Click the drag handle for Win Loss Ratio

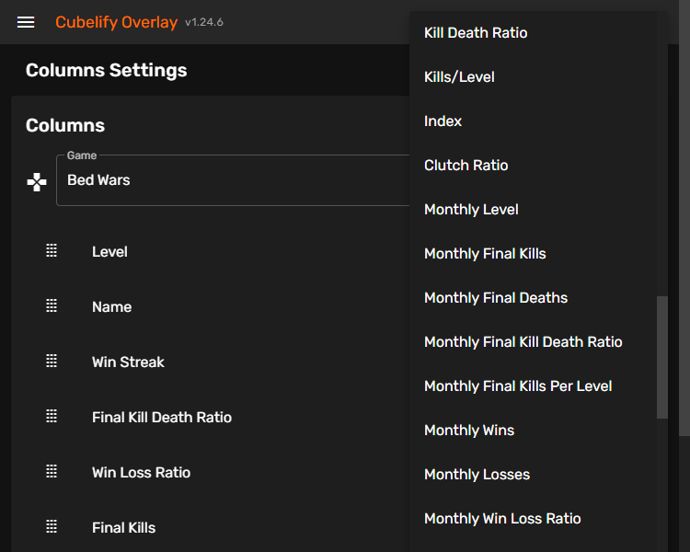tap(52, 472)
